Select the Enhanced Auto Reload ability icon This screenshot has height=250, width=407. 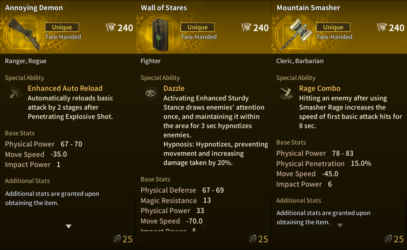(x=15, y=93)
